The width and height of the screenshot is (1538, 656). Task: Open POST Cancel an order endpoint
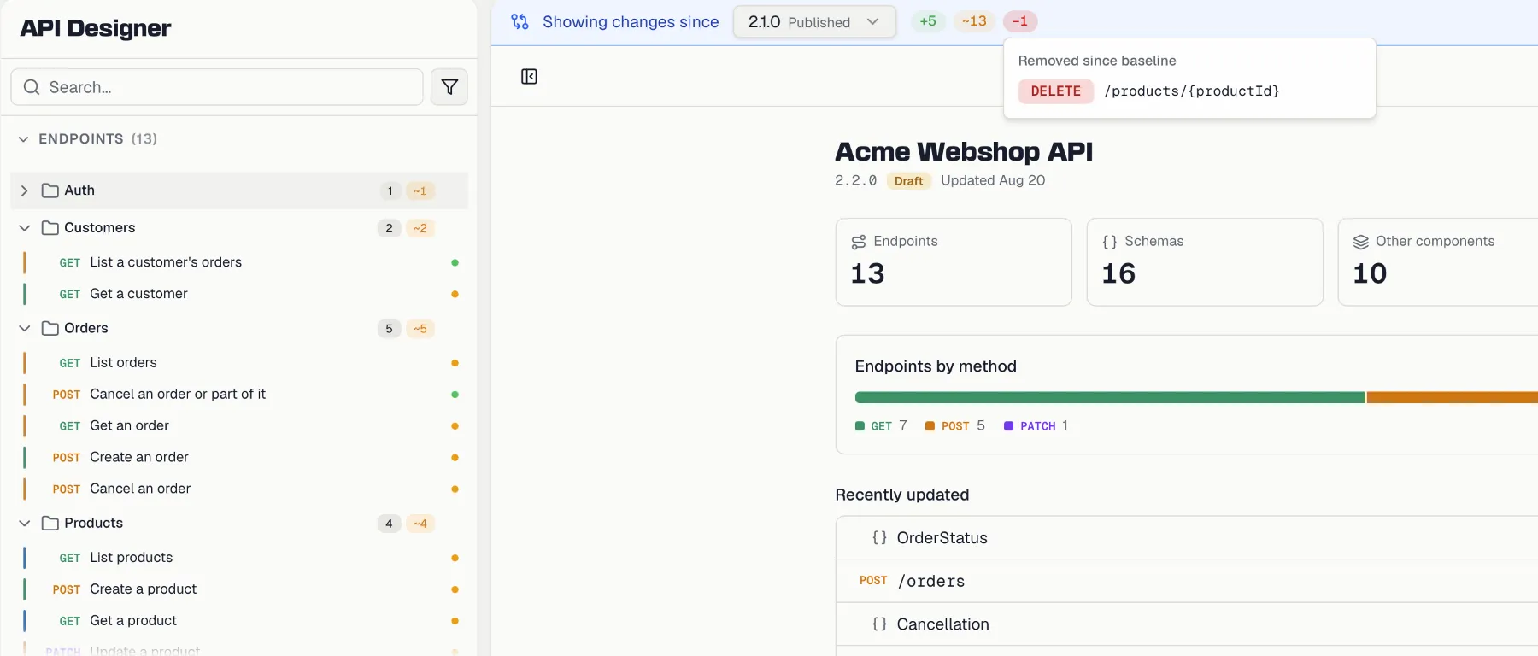[x=241, y=489]
